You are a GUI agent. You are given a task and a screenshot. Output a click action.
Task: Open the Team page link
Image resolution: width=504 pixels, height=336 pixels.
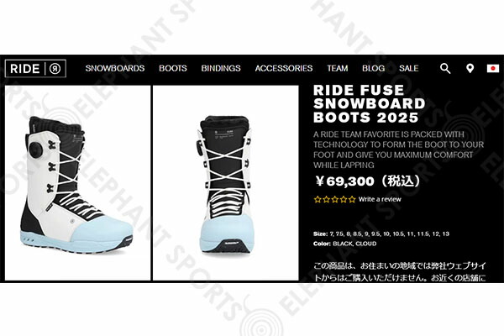(x=338, y=68)
